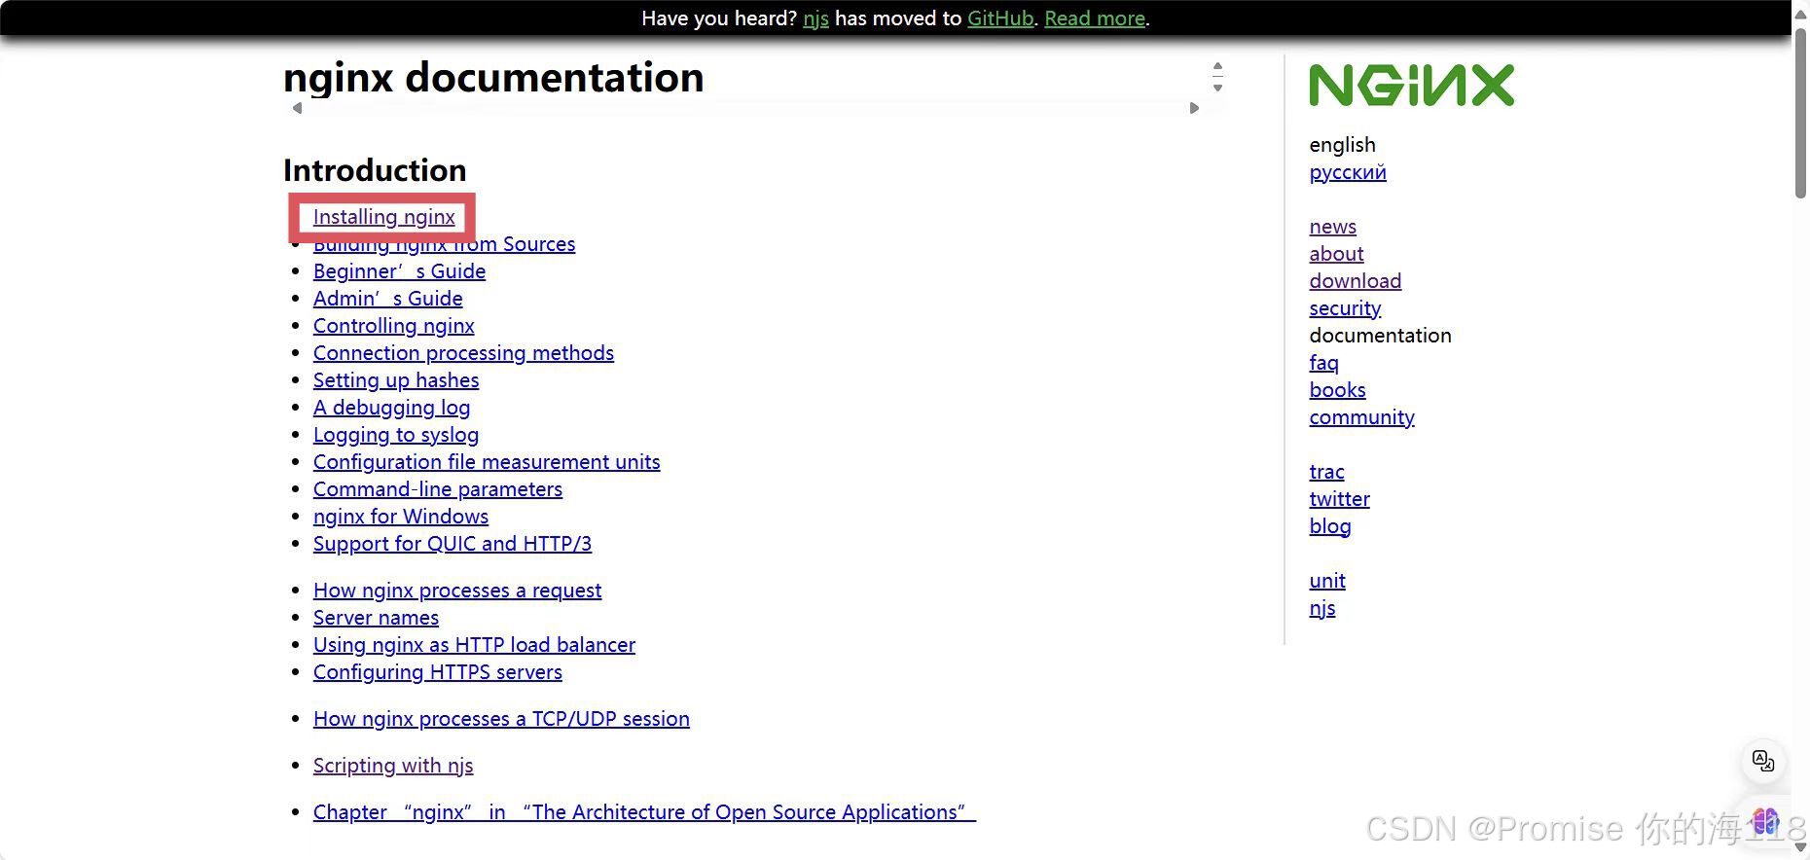This screenshot has height=860, width=1810.
Task: Click the nginx documentation heading
Action: 493,78
